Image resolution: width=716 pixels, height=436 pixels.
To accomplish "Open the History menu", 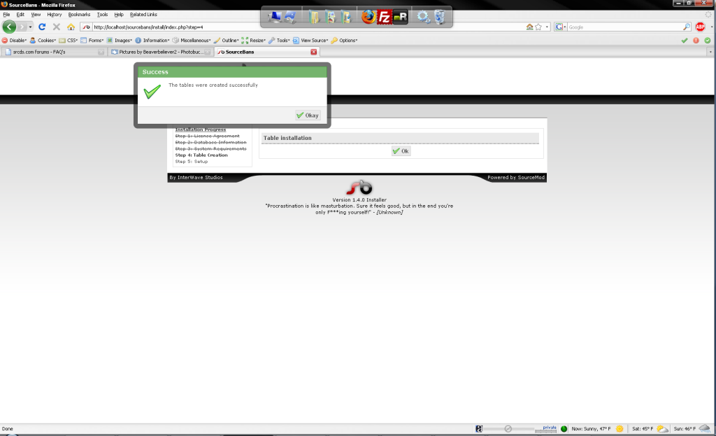I will 55,15.
